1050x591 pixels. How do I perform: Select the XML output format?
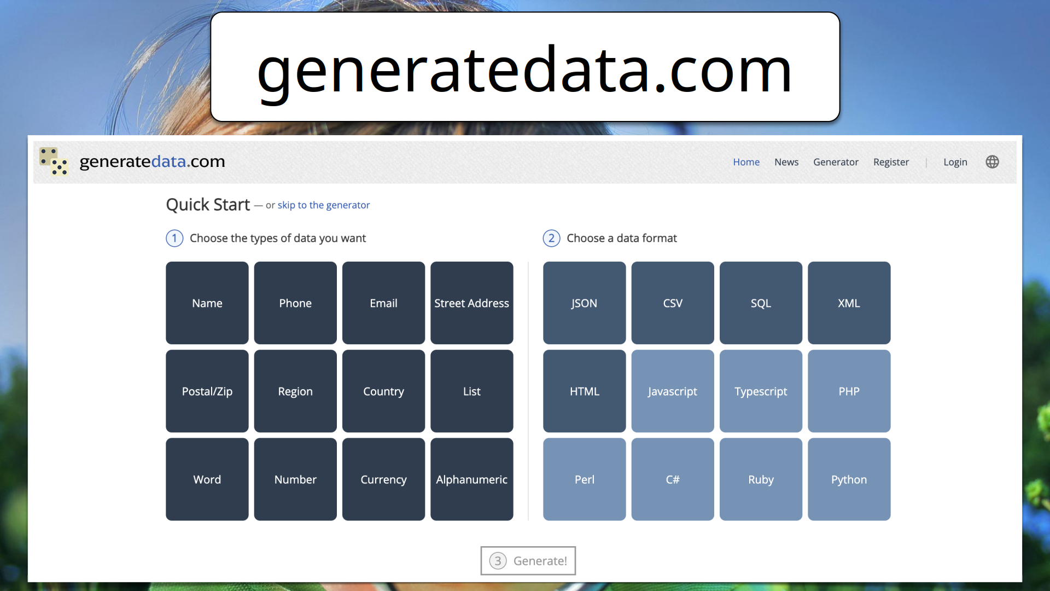click(x=849, y=303)
